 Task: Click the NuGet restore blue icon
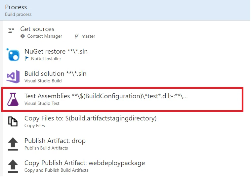point(13,55)
